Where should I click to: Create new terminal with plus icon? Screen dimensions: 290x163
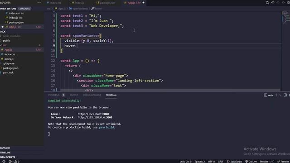[x=277, y=95]
